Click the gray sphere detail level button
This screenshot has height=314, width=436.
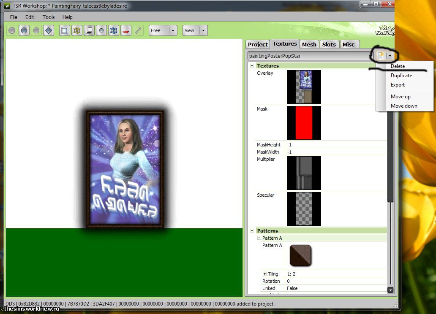pos(12,30)
